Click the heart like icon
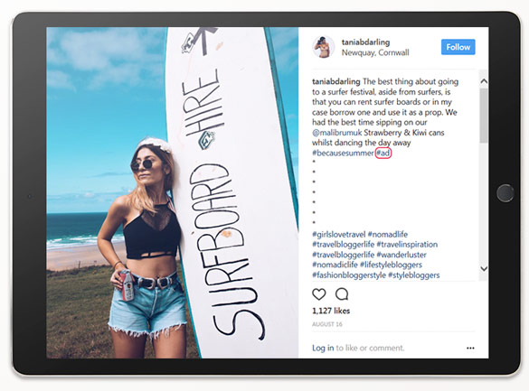529x391 pixels. coord(319,294)
